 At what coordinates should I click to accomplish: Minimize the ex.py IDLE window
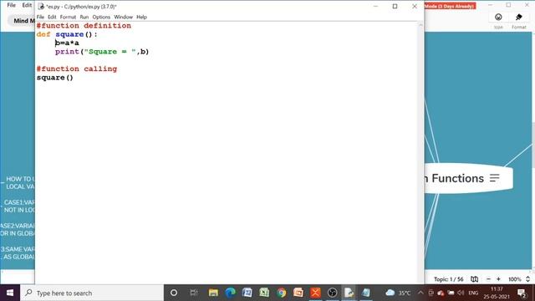click(x=375, y=6)
